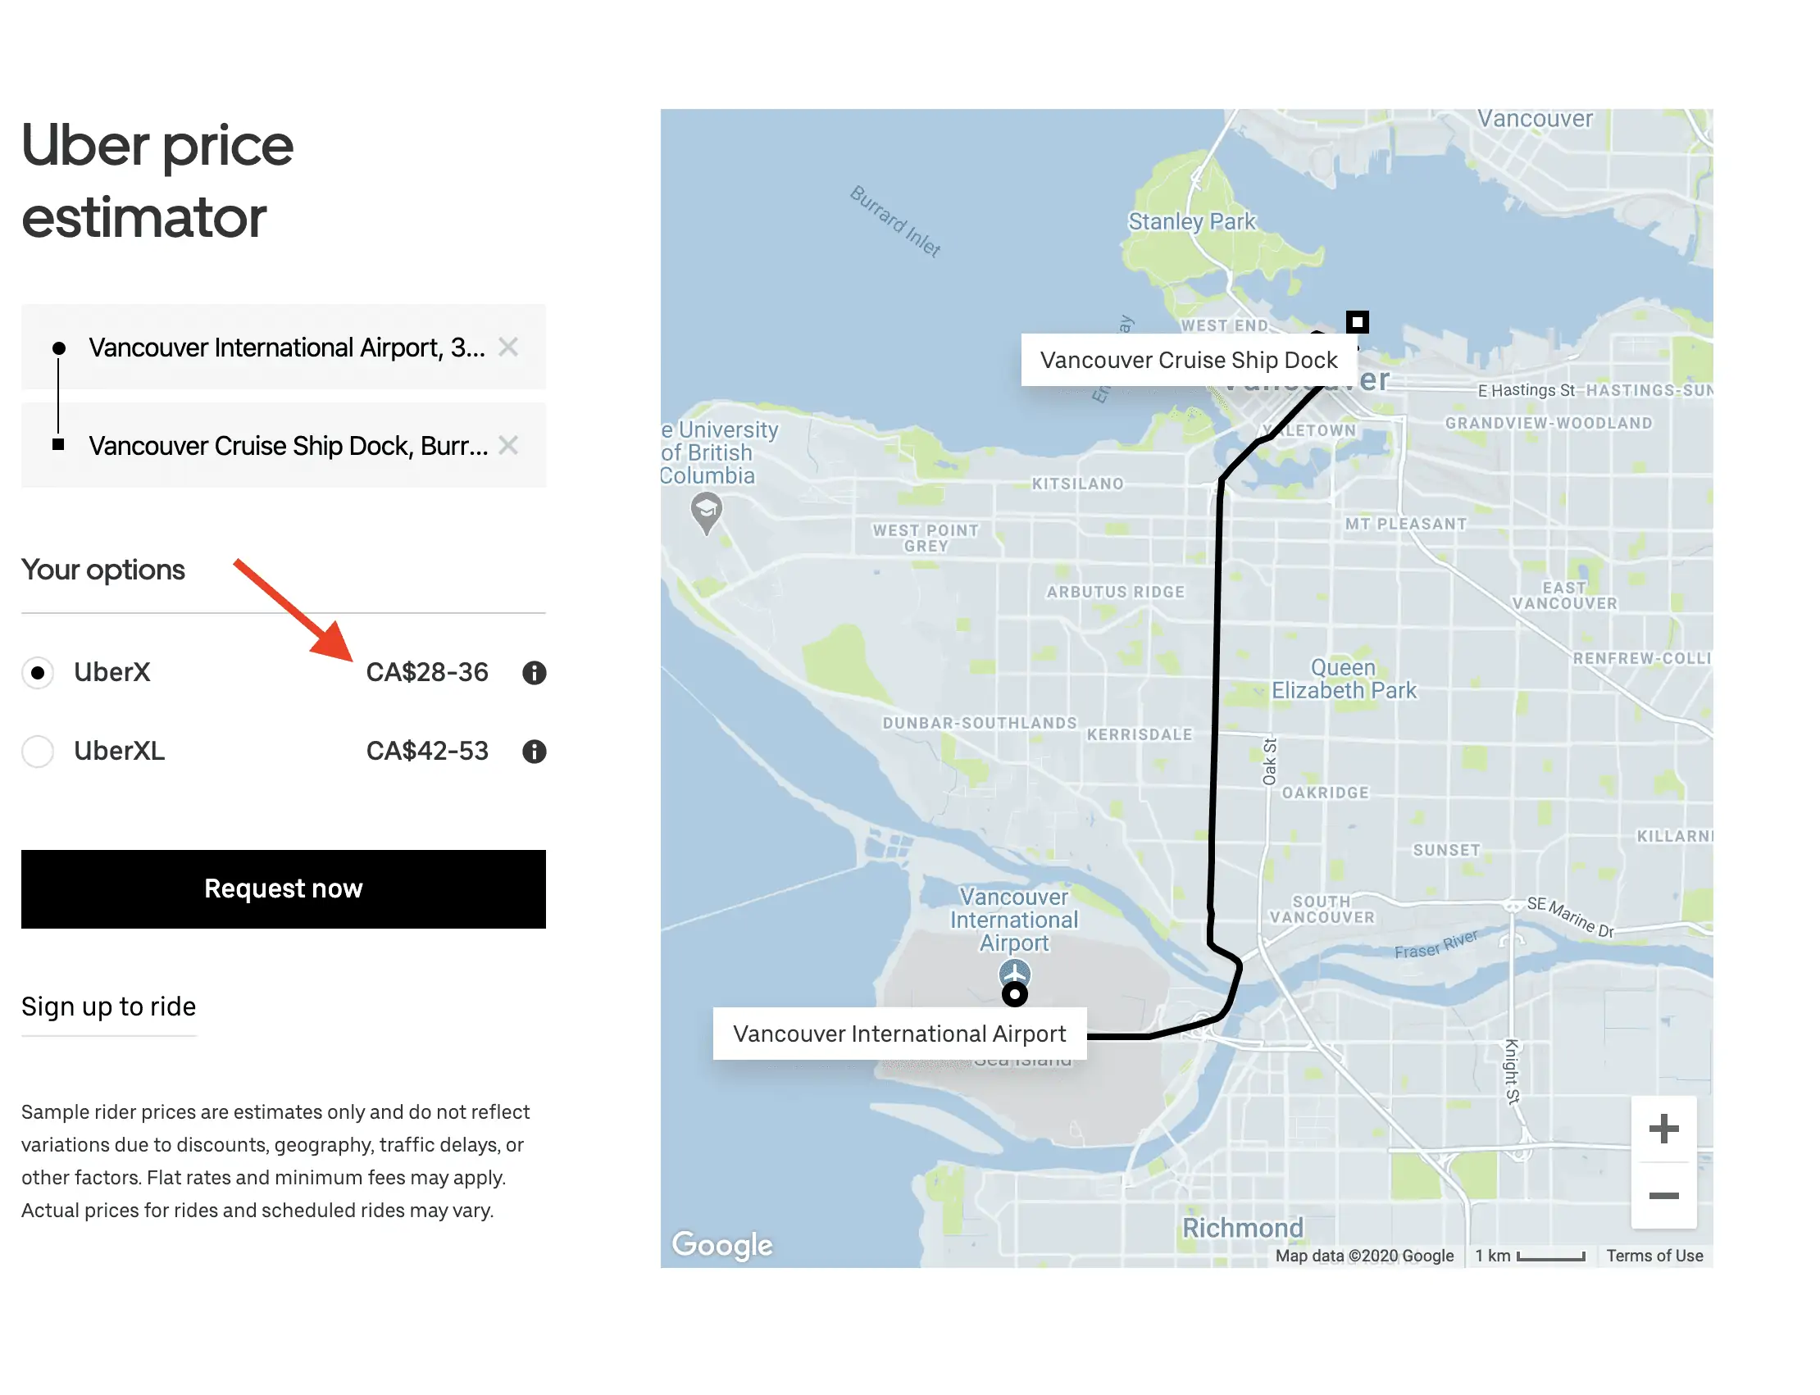Click the square destination marker on map
Viewport: 1820px width, 1395px height.
click(1358, 321)
